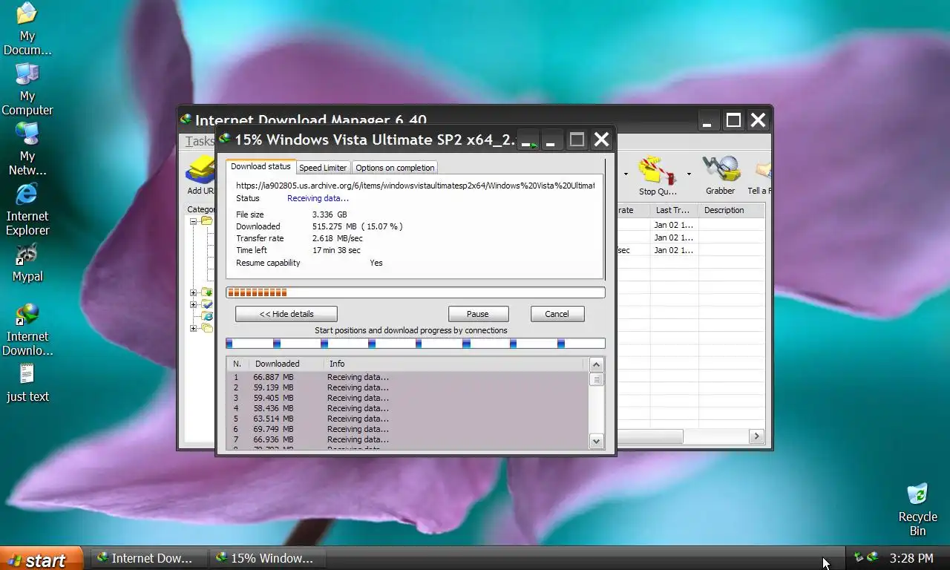Screen dimensions: 950x570
Task: Click the 3:28 PM system clock
Action: [911, 558]
